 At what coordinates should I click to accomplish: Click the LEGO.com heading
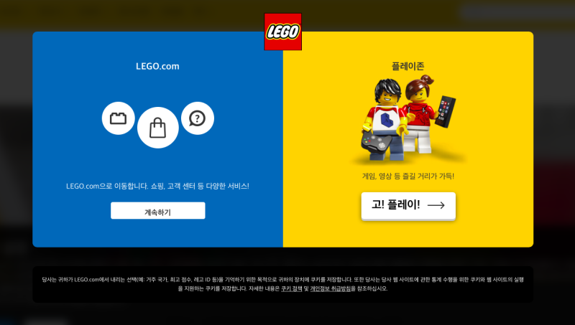[157, 66]
